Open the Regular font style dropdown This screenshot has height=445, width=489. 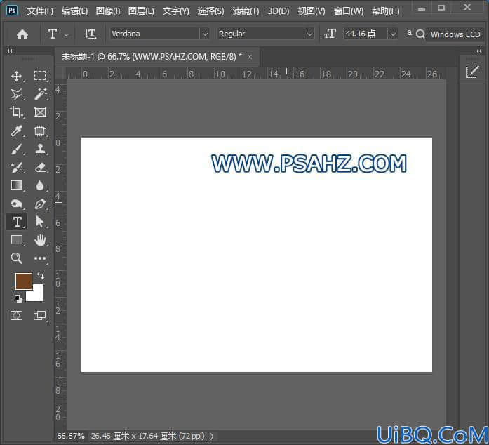309,34
